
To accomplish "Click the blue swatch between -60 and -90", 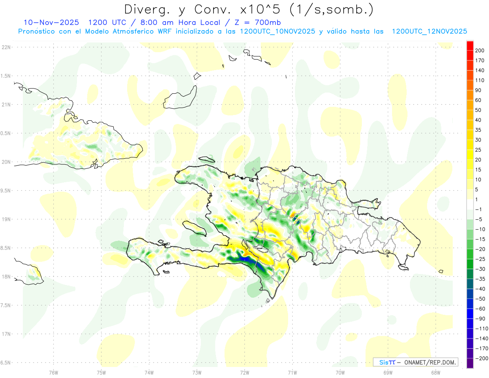I will pyautogui.click(x=470, y=314).
